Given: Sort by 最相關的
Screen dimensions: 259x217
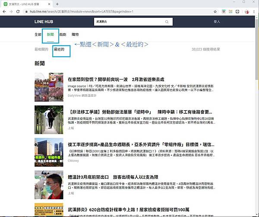Looking at the screenshot, I should click(x=41, y=49).
